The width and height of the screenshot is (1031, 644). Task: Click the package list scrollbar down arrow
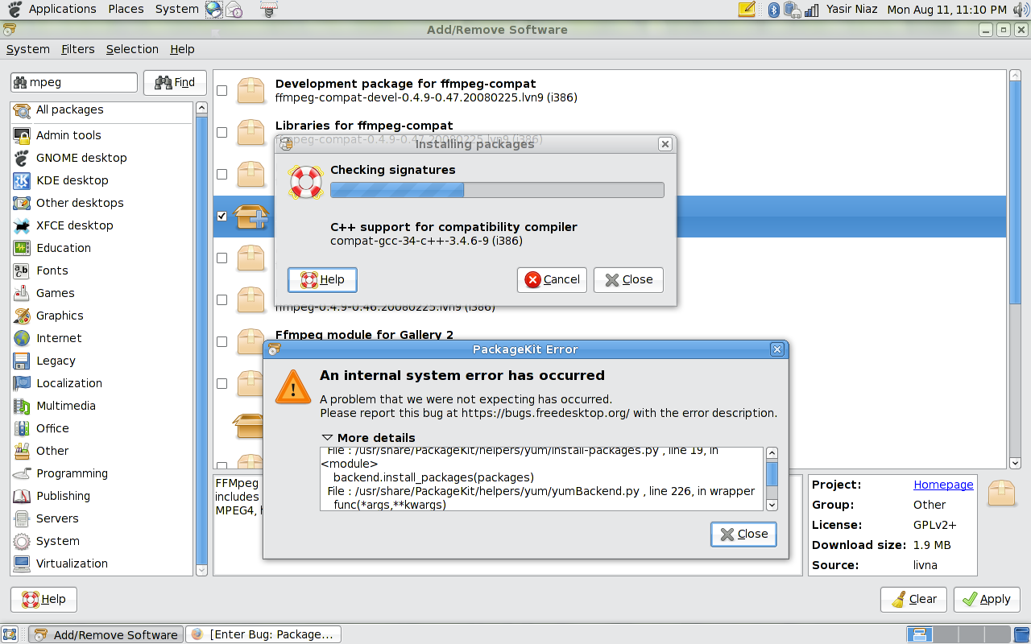[1014, 463]
